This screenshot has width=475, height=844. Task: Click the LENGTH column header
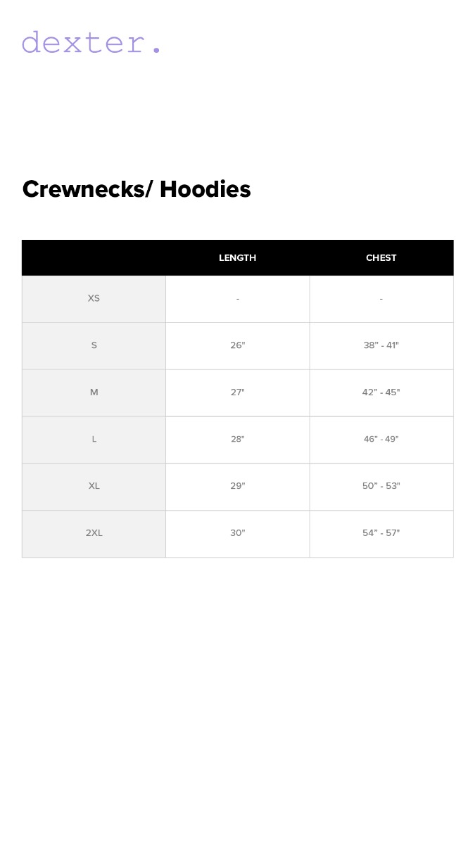237,258
